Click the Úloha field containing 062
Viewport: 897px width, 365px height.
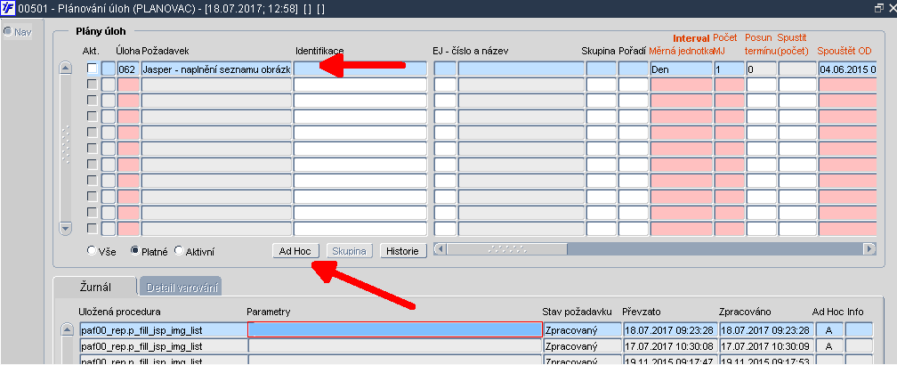pos(128,69)
